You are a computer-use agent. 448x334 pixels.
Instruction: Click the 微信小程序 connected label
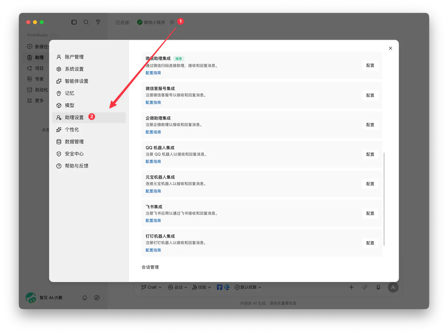154,22
